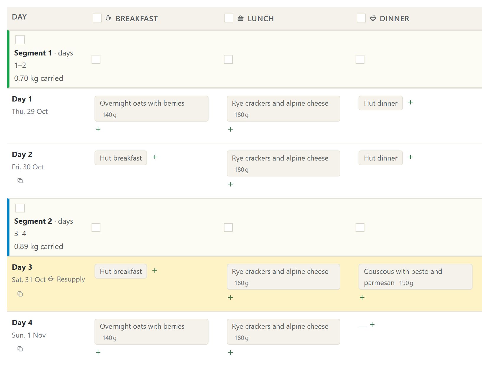Click the Day 4 label
This screenshot has height=373, width=482.
click(22, 323)
